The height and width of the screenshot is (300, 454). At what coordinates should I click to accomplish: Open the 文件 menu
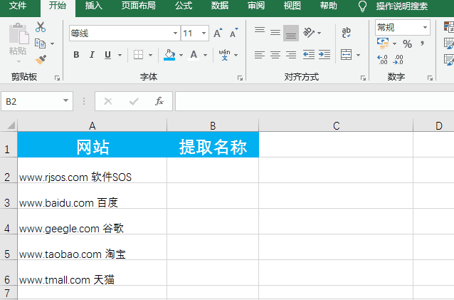coord(18,6)
